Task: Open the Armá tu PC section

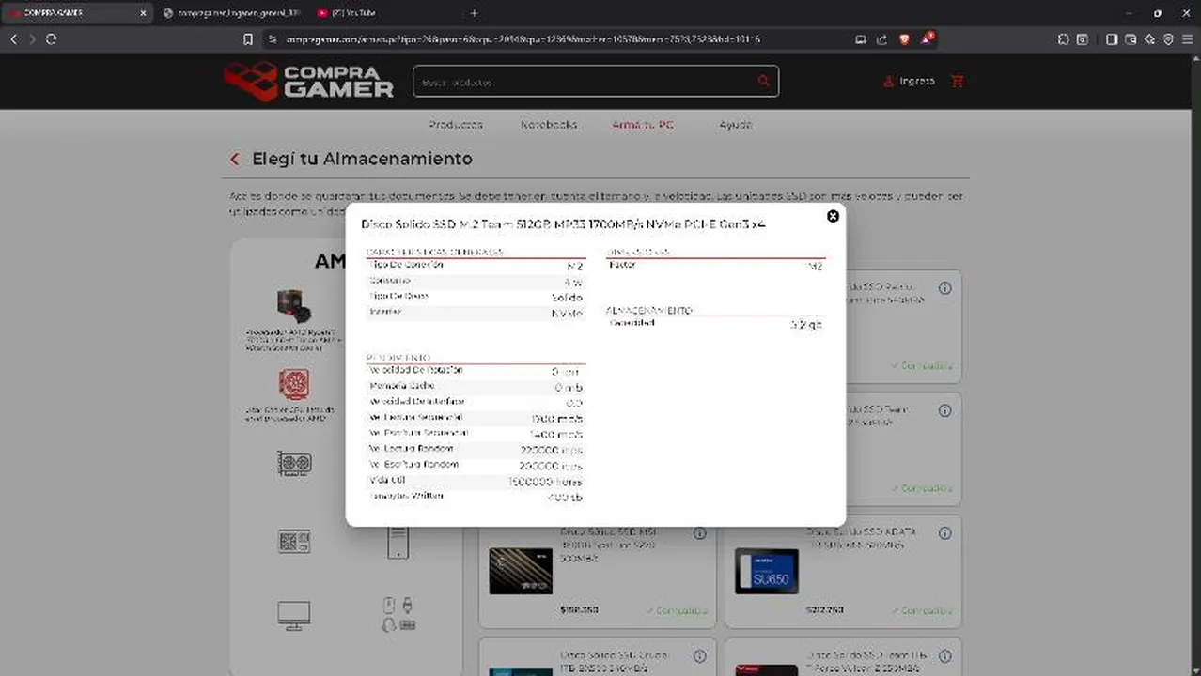Action: pos(643,125)
